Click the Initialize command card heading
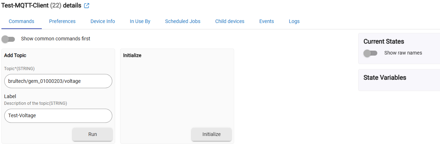Viewport: 440px width, 148px height. coord(132,55)
